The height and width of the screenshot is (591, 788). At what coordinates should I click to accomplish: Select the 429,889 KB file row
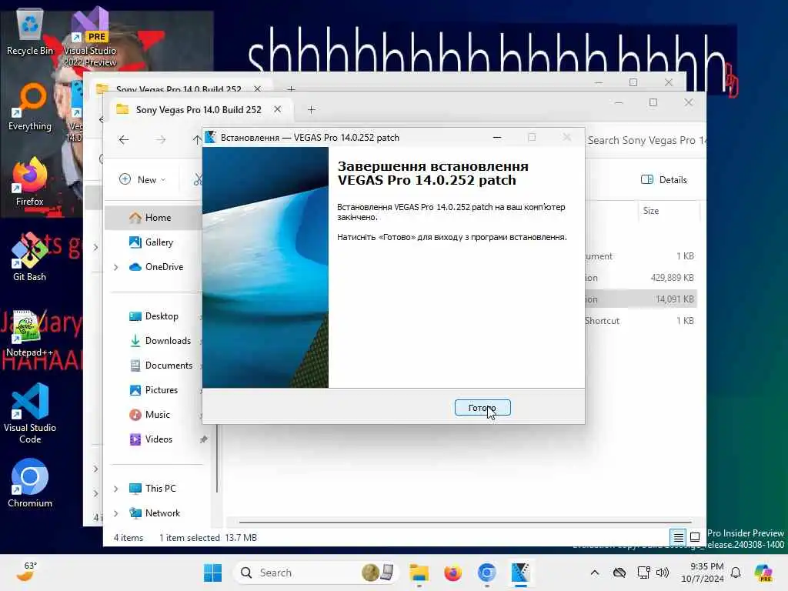639,278
